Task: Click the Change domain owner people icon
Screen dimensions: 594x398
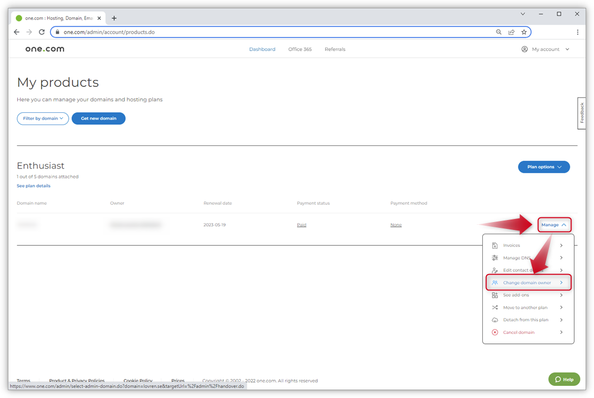Action: pyautogui.click(x=495, y=283)
